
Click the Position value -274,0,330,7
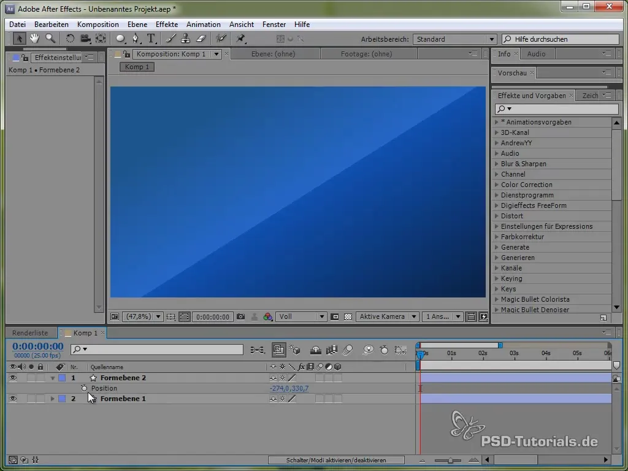(289, 388)
